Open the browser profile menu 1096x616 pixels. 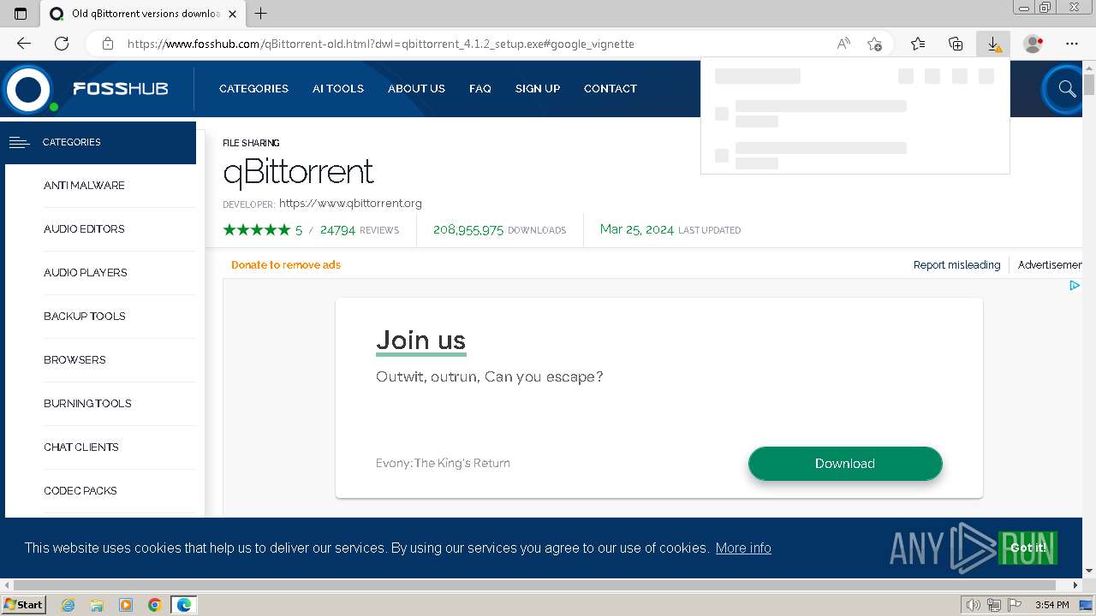tap(1033, 44)
